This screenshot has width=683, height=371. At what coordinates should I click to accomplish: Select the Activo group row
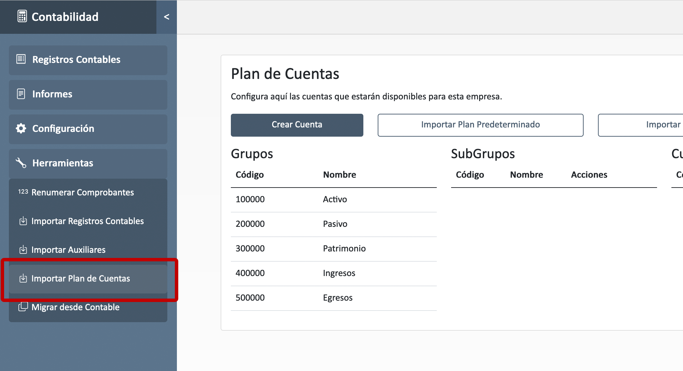pyautogui.click(x=333, y=200)
